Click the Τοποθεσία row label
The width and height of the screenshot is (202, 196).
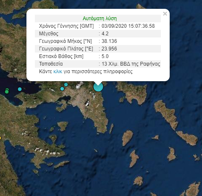(51, 64)
